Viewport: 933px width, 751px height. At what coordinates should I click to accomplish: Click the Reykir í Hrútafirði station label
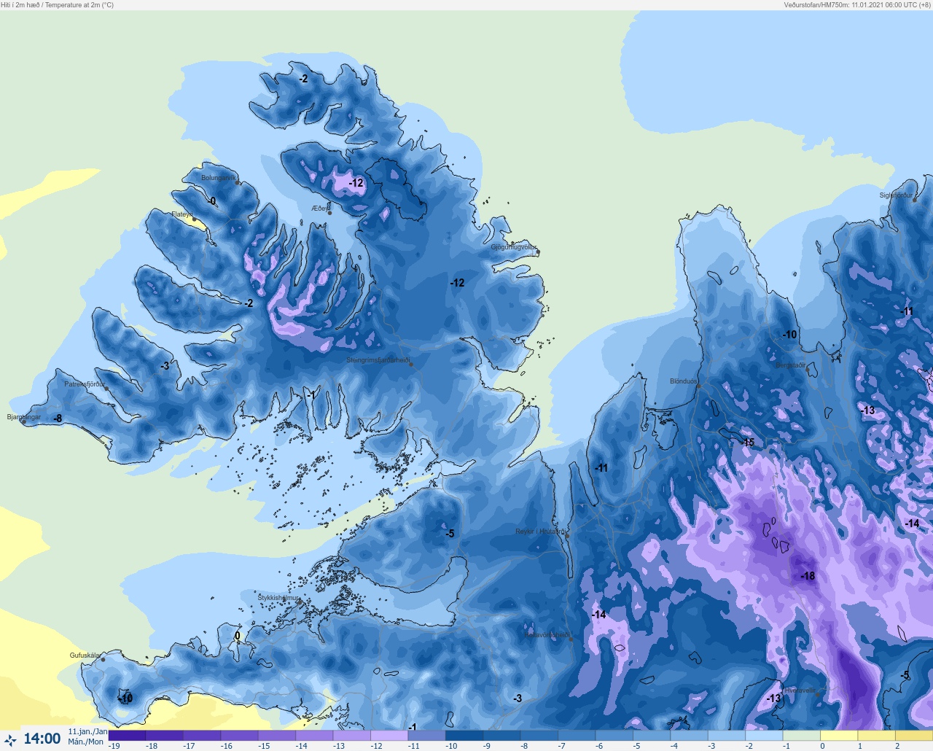point(540,532)
